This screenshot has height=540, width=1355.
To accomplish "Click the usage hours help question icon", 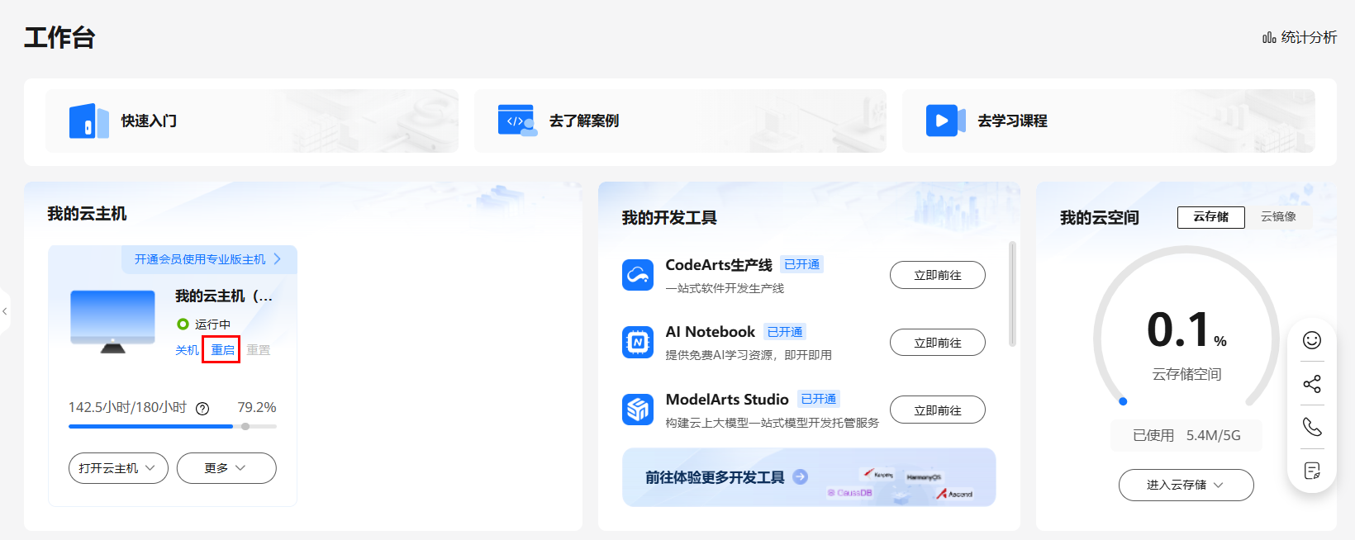I will tap(202, 408).
